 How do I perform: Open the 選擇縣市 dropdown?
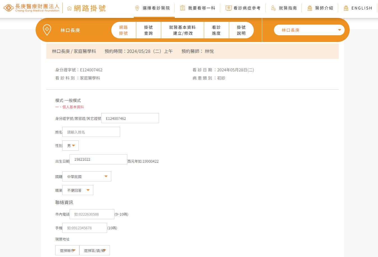coord(67,250)
